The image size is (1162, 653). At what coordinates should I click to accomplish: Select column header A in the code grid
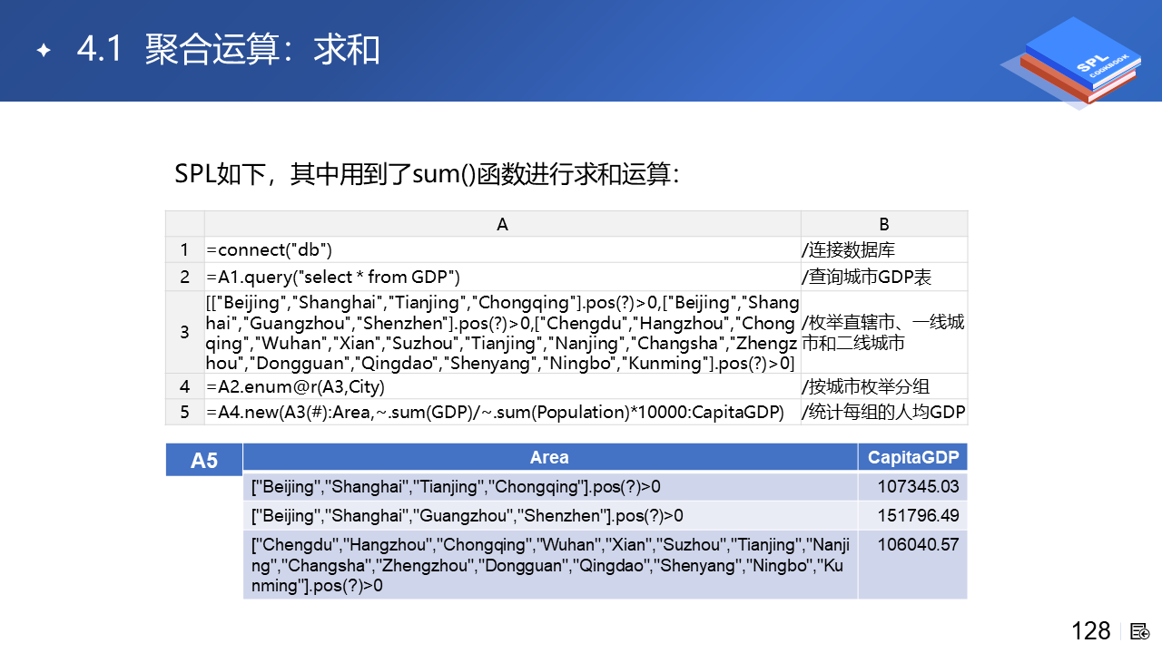pyautogui.click(x=503, y=224)
